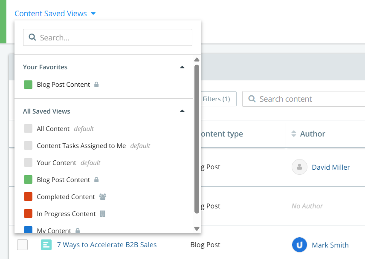This screenshot has height=259, width=365.
Task: Click the blog post type icon beside 7 Ways article
Action: coord(46,245)
